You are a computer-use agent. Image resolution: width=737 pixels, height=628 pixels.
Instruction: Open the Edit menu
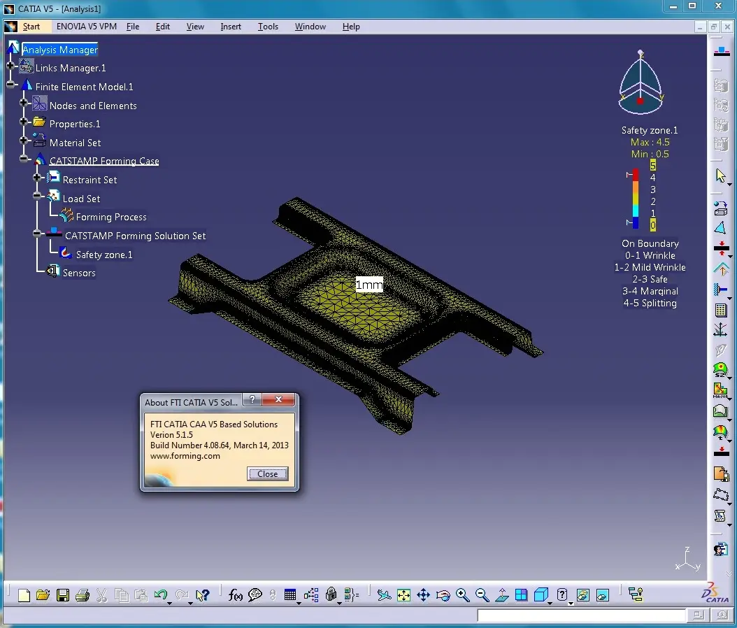coord(163,27)
